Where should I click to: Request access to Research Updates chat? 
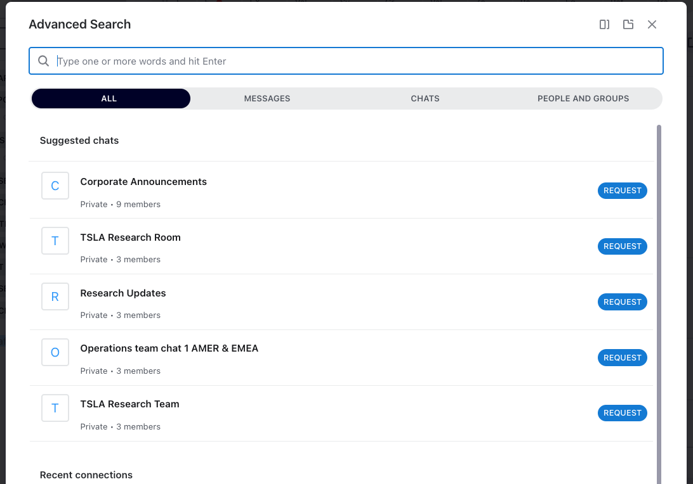coord(623,302)
